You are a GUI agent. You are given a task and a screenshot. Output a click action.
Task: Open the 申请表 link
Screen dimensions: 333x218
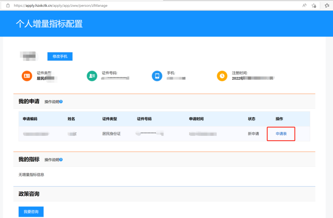(x=281, y=133)
